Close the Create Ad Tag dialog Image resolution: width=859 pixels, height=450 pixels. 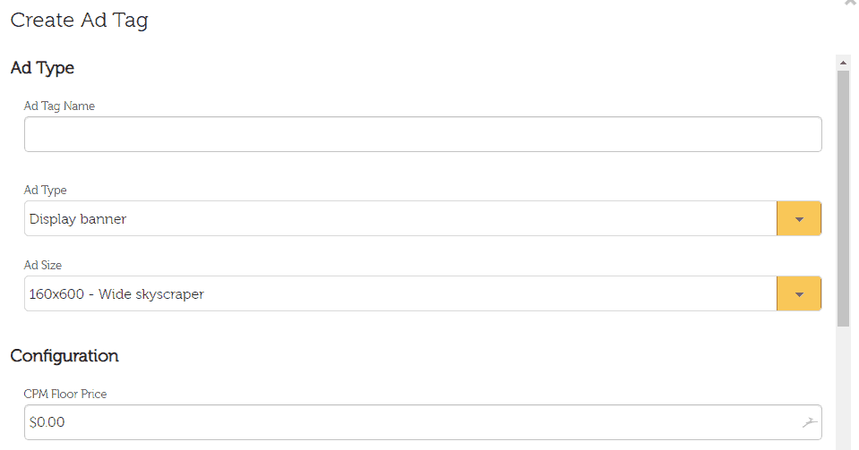click(x=850, y=4)
